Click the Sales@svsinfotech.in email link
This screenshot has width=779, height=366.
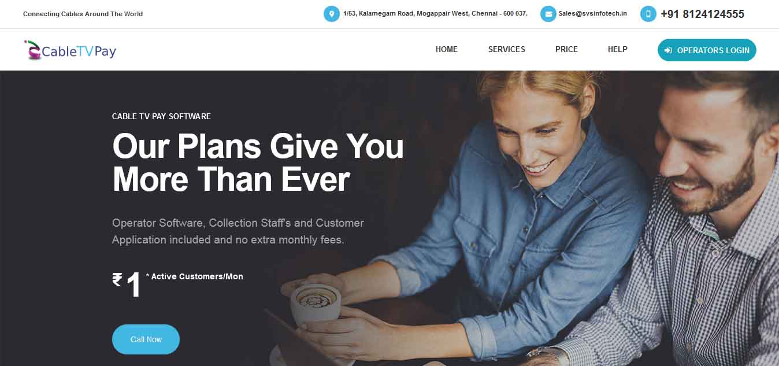point(593,13)
